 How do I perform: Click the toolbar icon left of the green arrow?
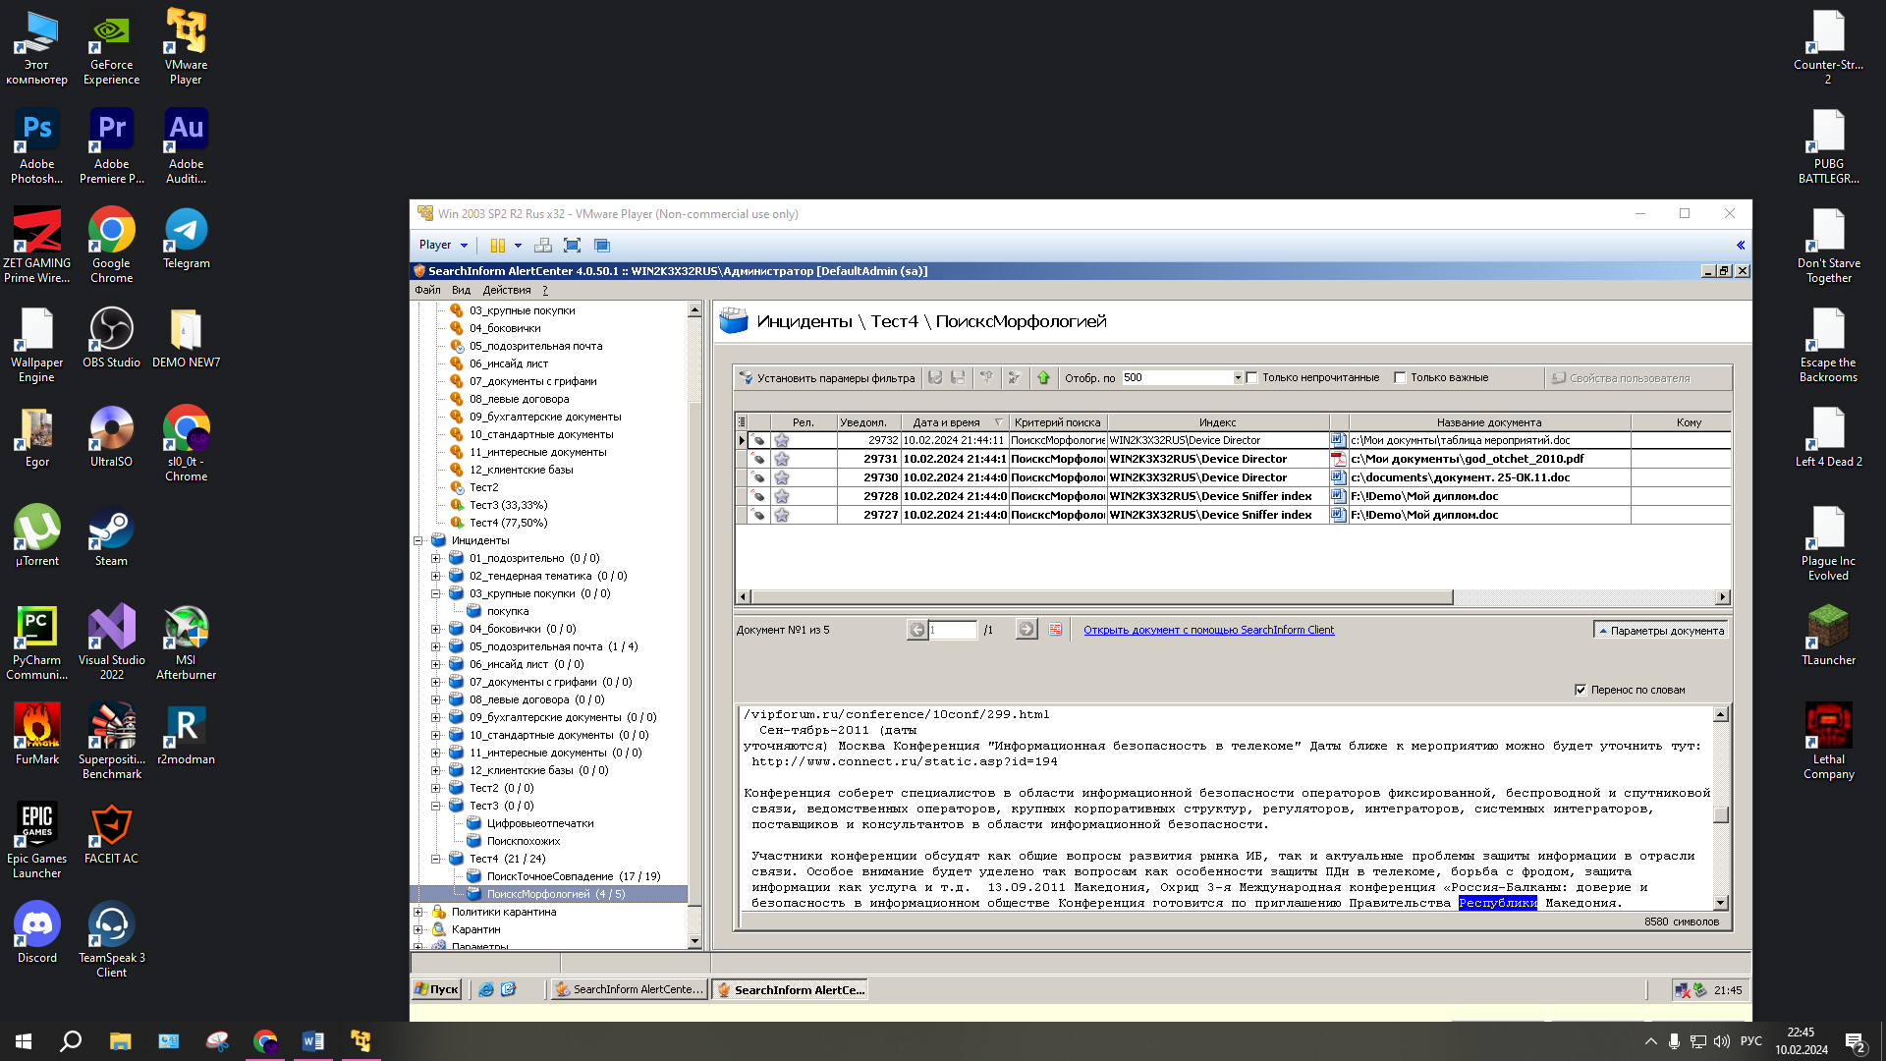pyautogui.click(x=1015, y=378)
